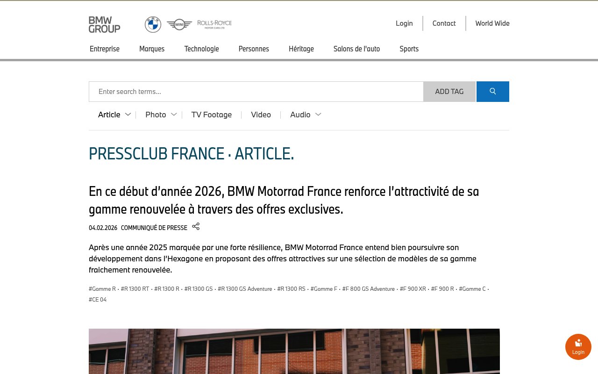Image resolution: width=598 pixels, height=374 pixels.
Task: Focus the Enter search terms field
Action: click(256, 92)
